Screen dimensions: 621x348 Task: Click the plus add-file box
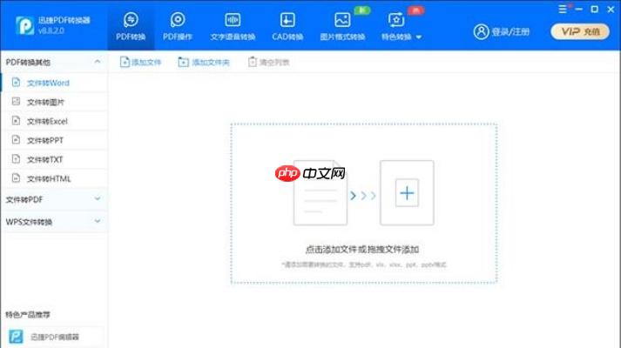coord(407,193)
